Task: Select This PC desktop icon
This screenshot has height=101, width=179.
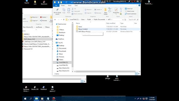Action: pyautogui.click(x=27, y=2)
